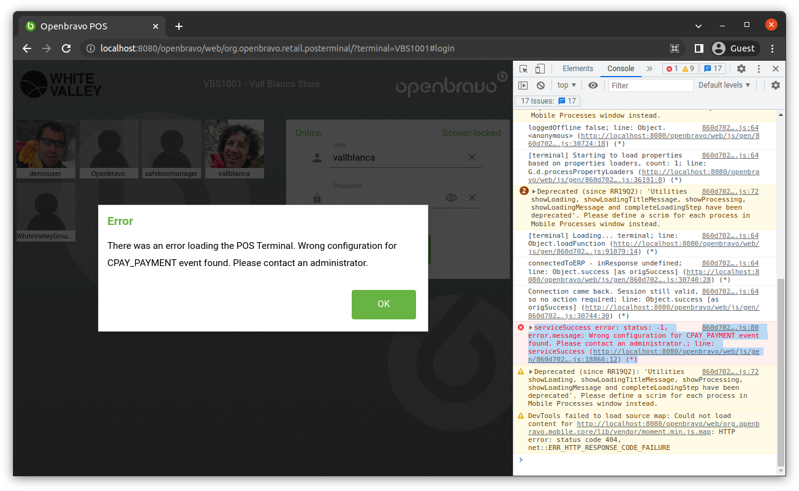
Task: Expand the serviceSuccess error message
Action: coord(531,328)
